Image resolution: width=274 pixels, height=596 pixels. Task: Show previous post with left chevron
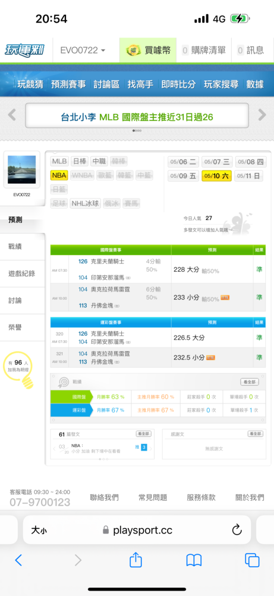click(54, 449)
